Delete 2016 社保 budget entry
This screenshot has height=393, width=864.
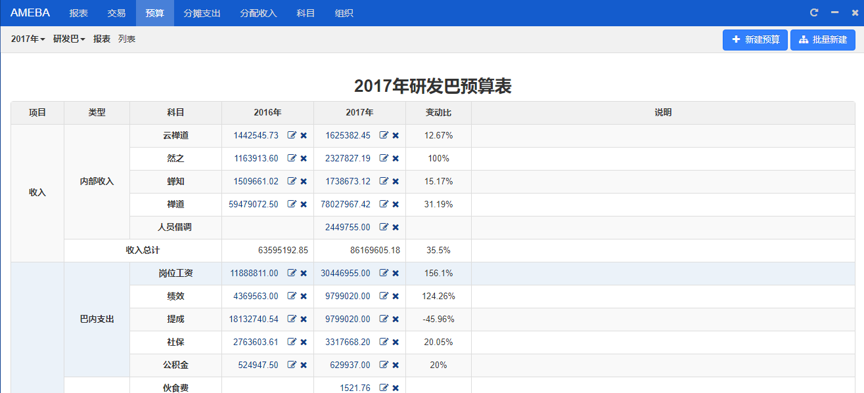[x=304, y=342]
